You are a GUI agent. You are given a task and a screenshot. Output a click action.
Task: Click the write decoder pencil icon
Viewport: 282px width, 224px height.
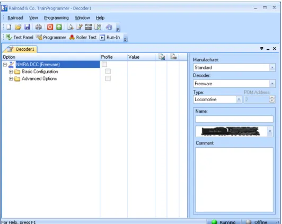click(x=80, y=27)
